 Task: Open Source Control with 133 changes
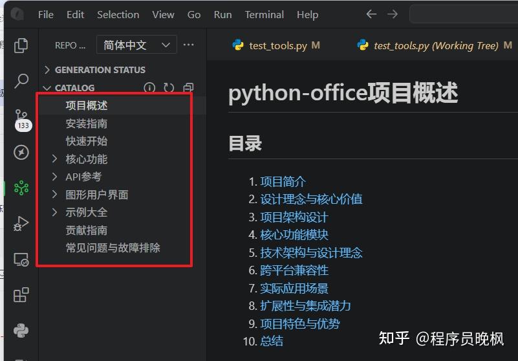coord(22,120)
